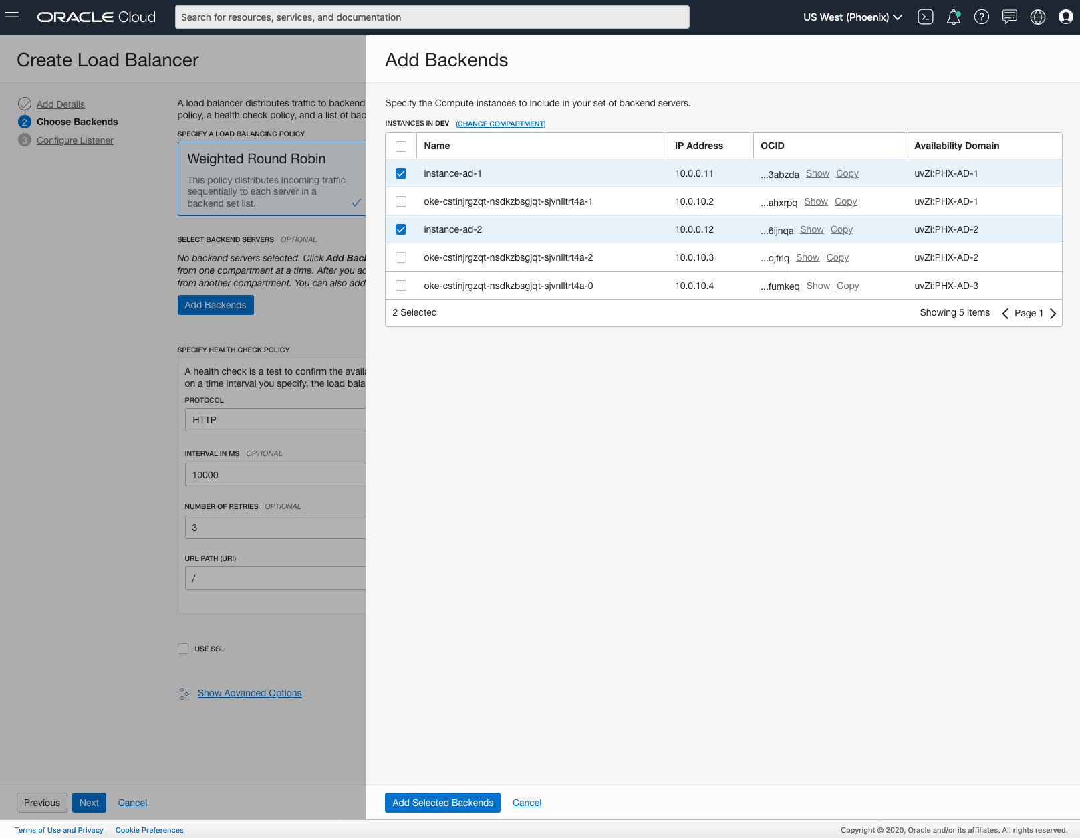Image resolution: width=1080 pixels, height=838 pixels.
Task: Go to Add Details step
Action: coord(61,104)
